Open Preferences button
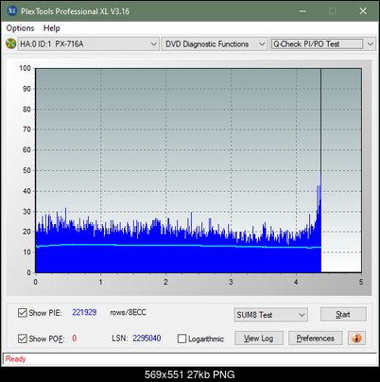 pyautogui.click(x=315, y=339)
